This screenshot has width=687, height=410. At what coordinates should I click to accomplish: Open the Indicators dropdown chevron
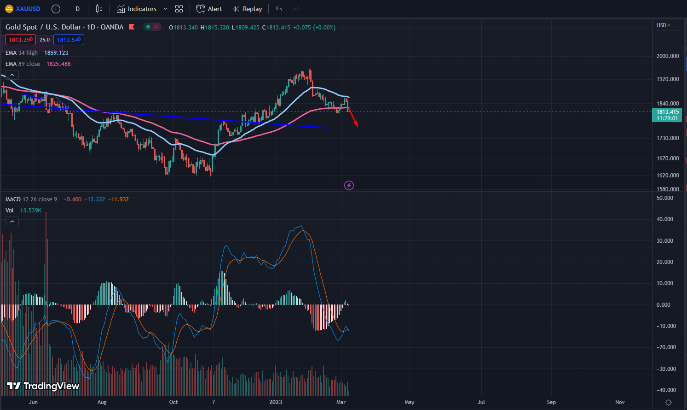click(165, 8)
